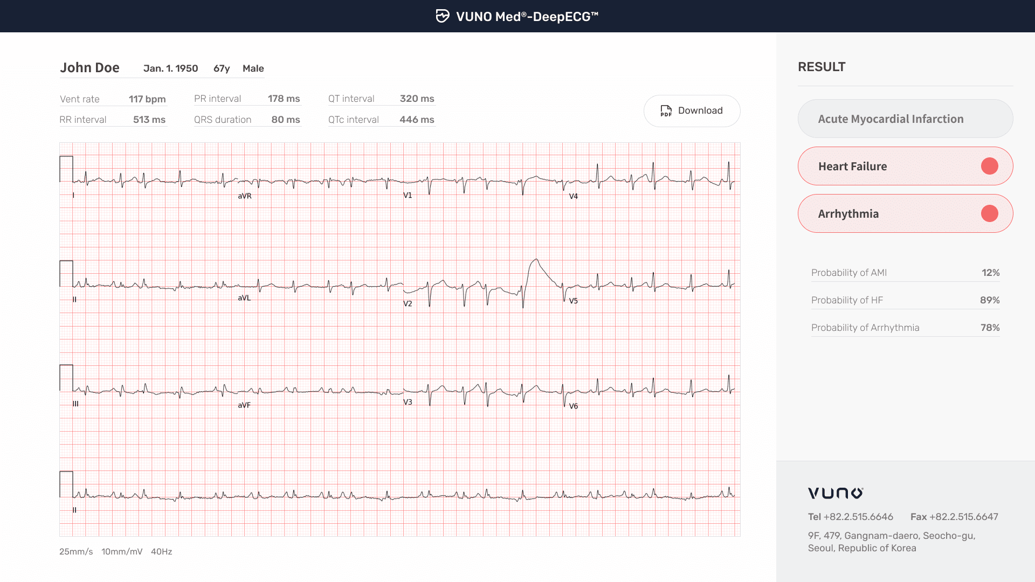Click the V5 lead label on ECG
1035x582 pixels.
pyautogui.click(x=573, y=301)
